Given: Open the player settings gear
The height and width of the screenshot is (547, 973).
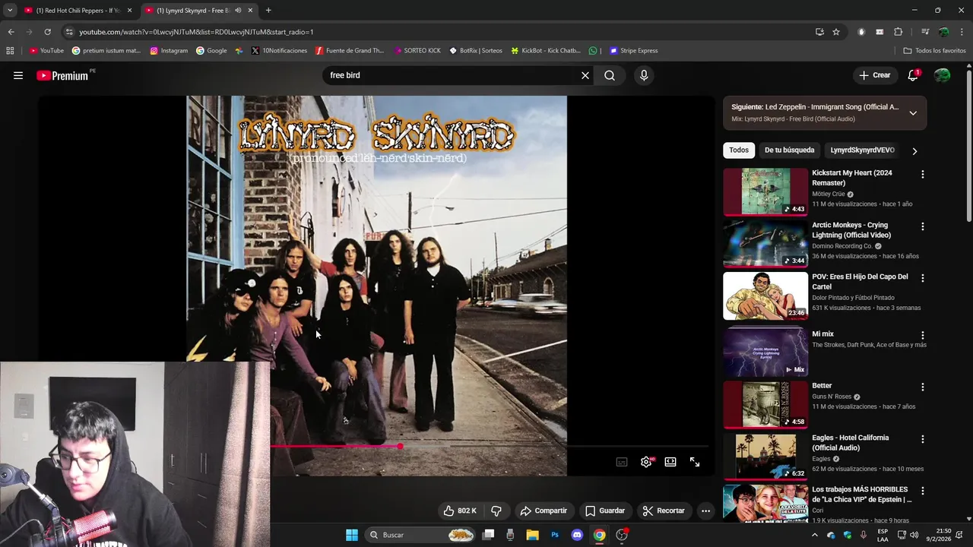Looking at the screenshot, I should click(646, 462).
